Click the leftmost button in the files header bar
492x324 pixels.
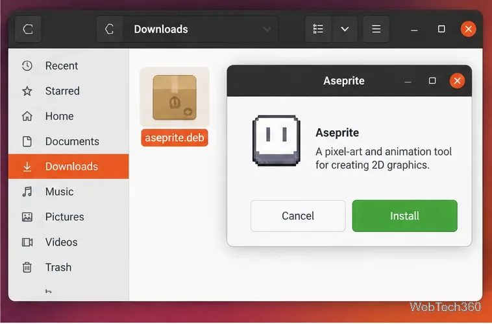pyautogui.click(x=28, y=29)
